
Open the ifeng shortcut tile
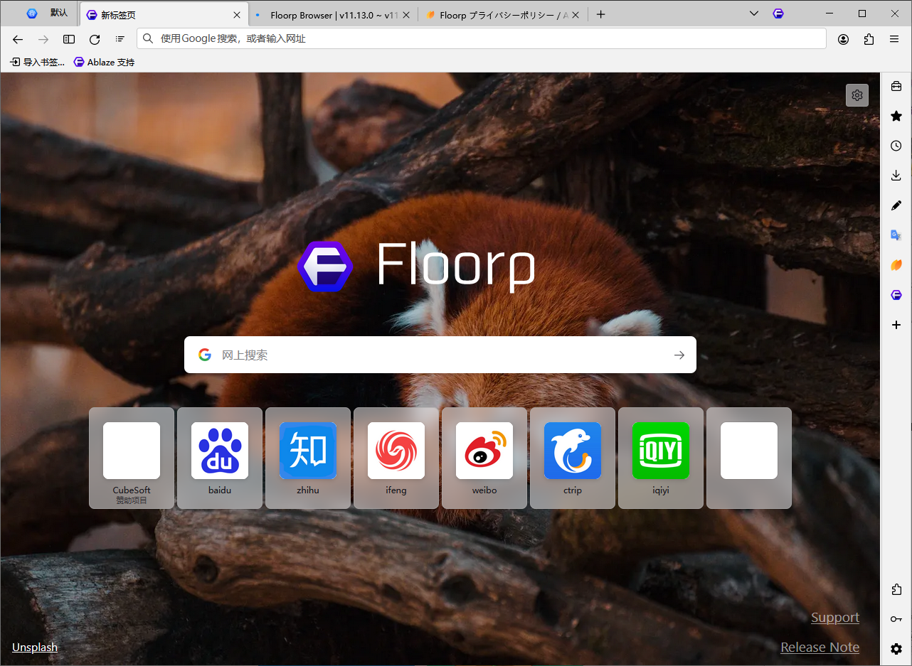click(396, 458)
